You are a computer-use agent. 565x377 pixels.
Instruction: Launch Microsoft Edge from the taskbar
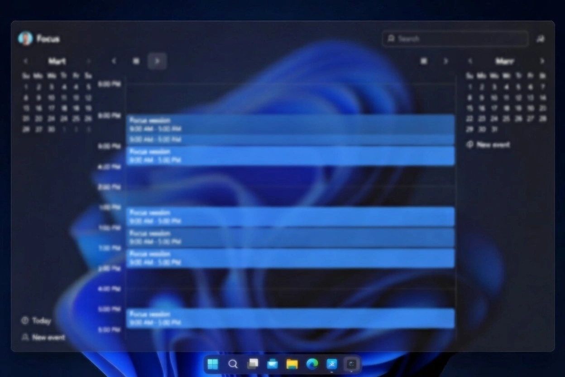(312, 364)
